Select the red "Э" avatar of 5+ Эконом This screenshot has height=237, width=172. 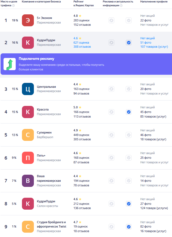click(28, 20)
